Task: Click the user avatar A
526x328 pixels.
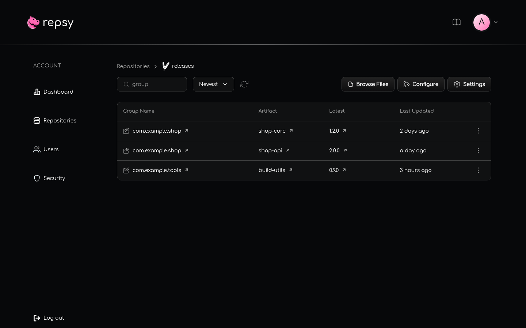Action: (481, 22)
